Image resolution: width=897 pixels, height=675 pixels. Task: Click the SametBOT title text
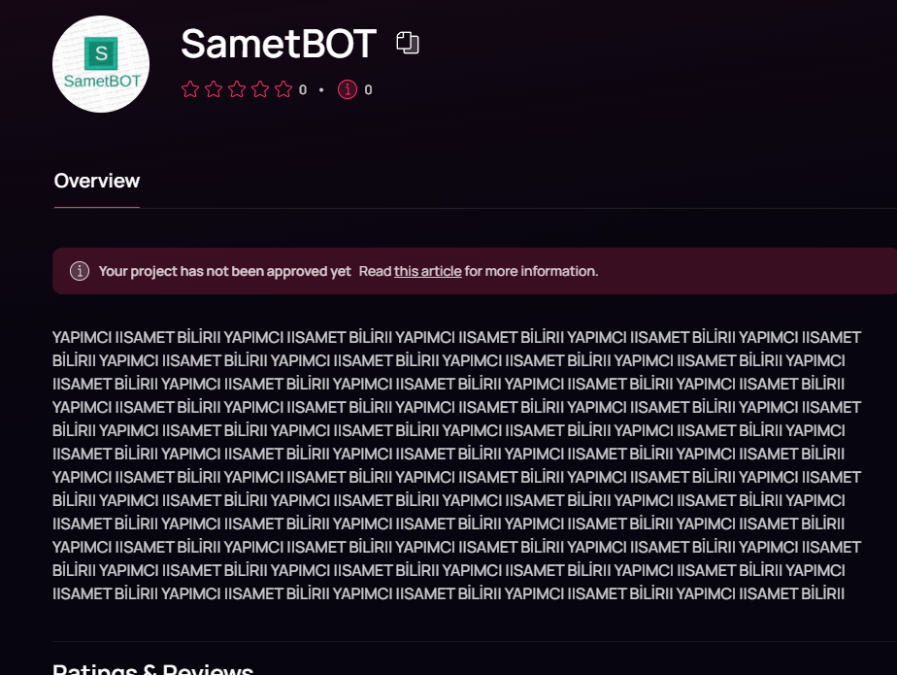[x=279, y=44]
